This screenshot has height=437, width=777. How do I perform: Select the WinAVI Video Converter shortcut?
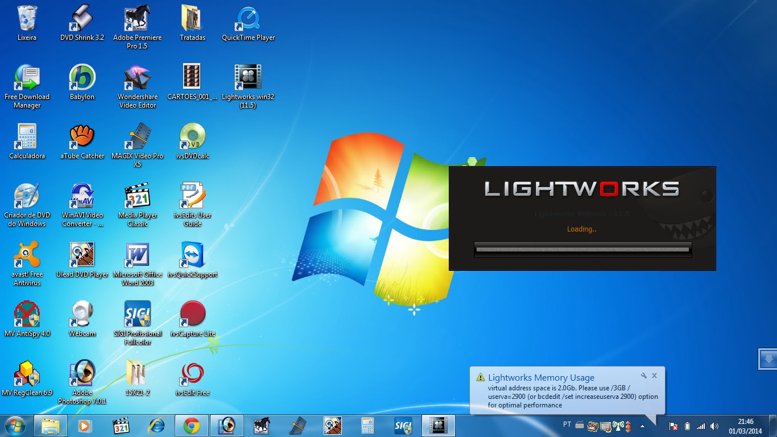tap(82, 205)
